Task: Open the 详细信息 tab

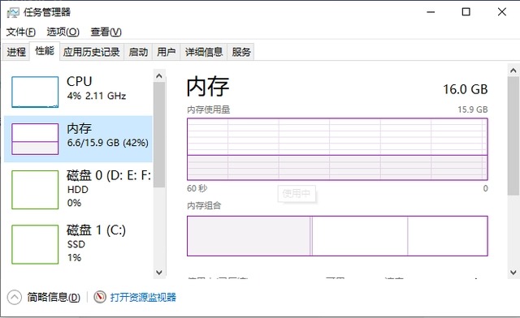Action: click(x=204, y=52)
